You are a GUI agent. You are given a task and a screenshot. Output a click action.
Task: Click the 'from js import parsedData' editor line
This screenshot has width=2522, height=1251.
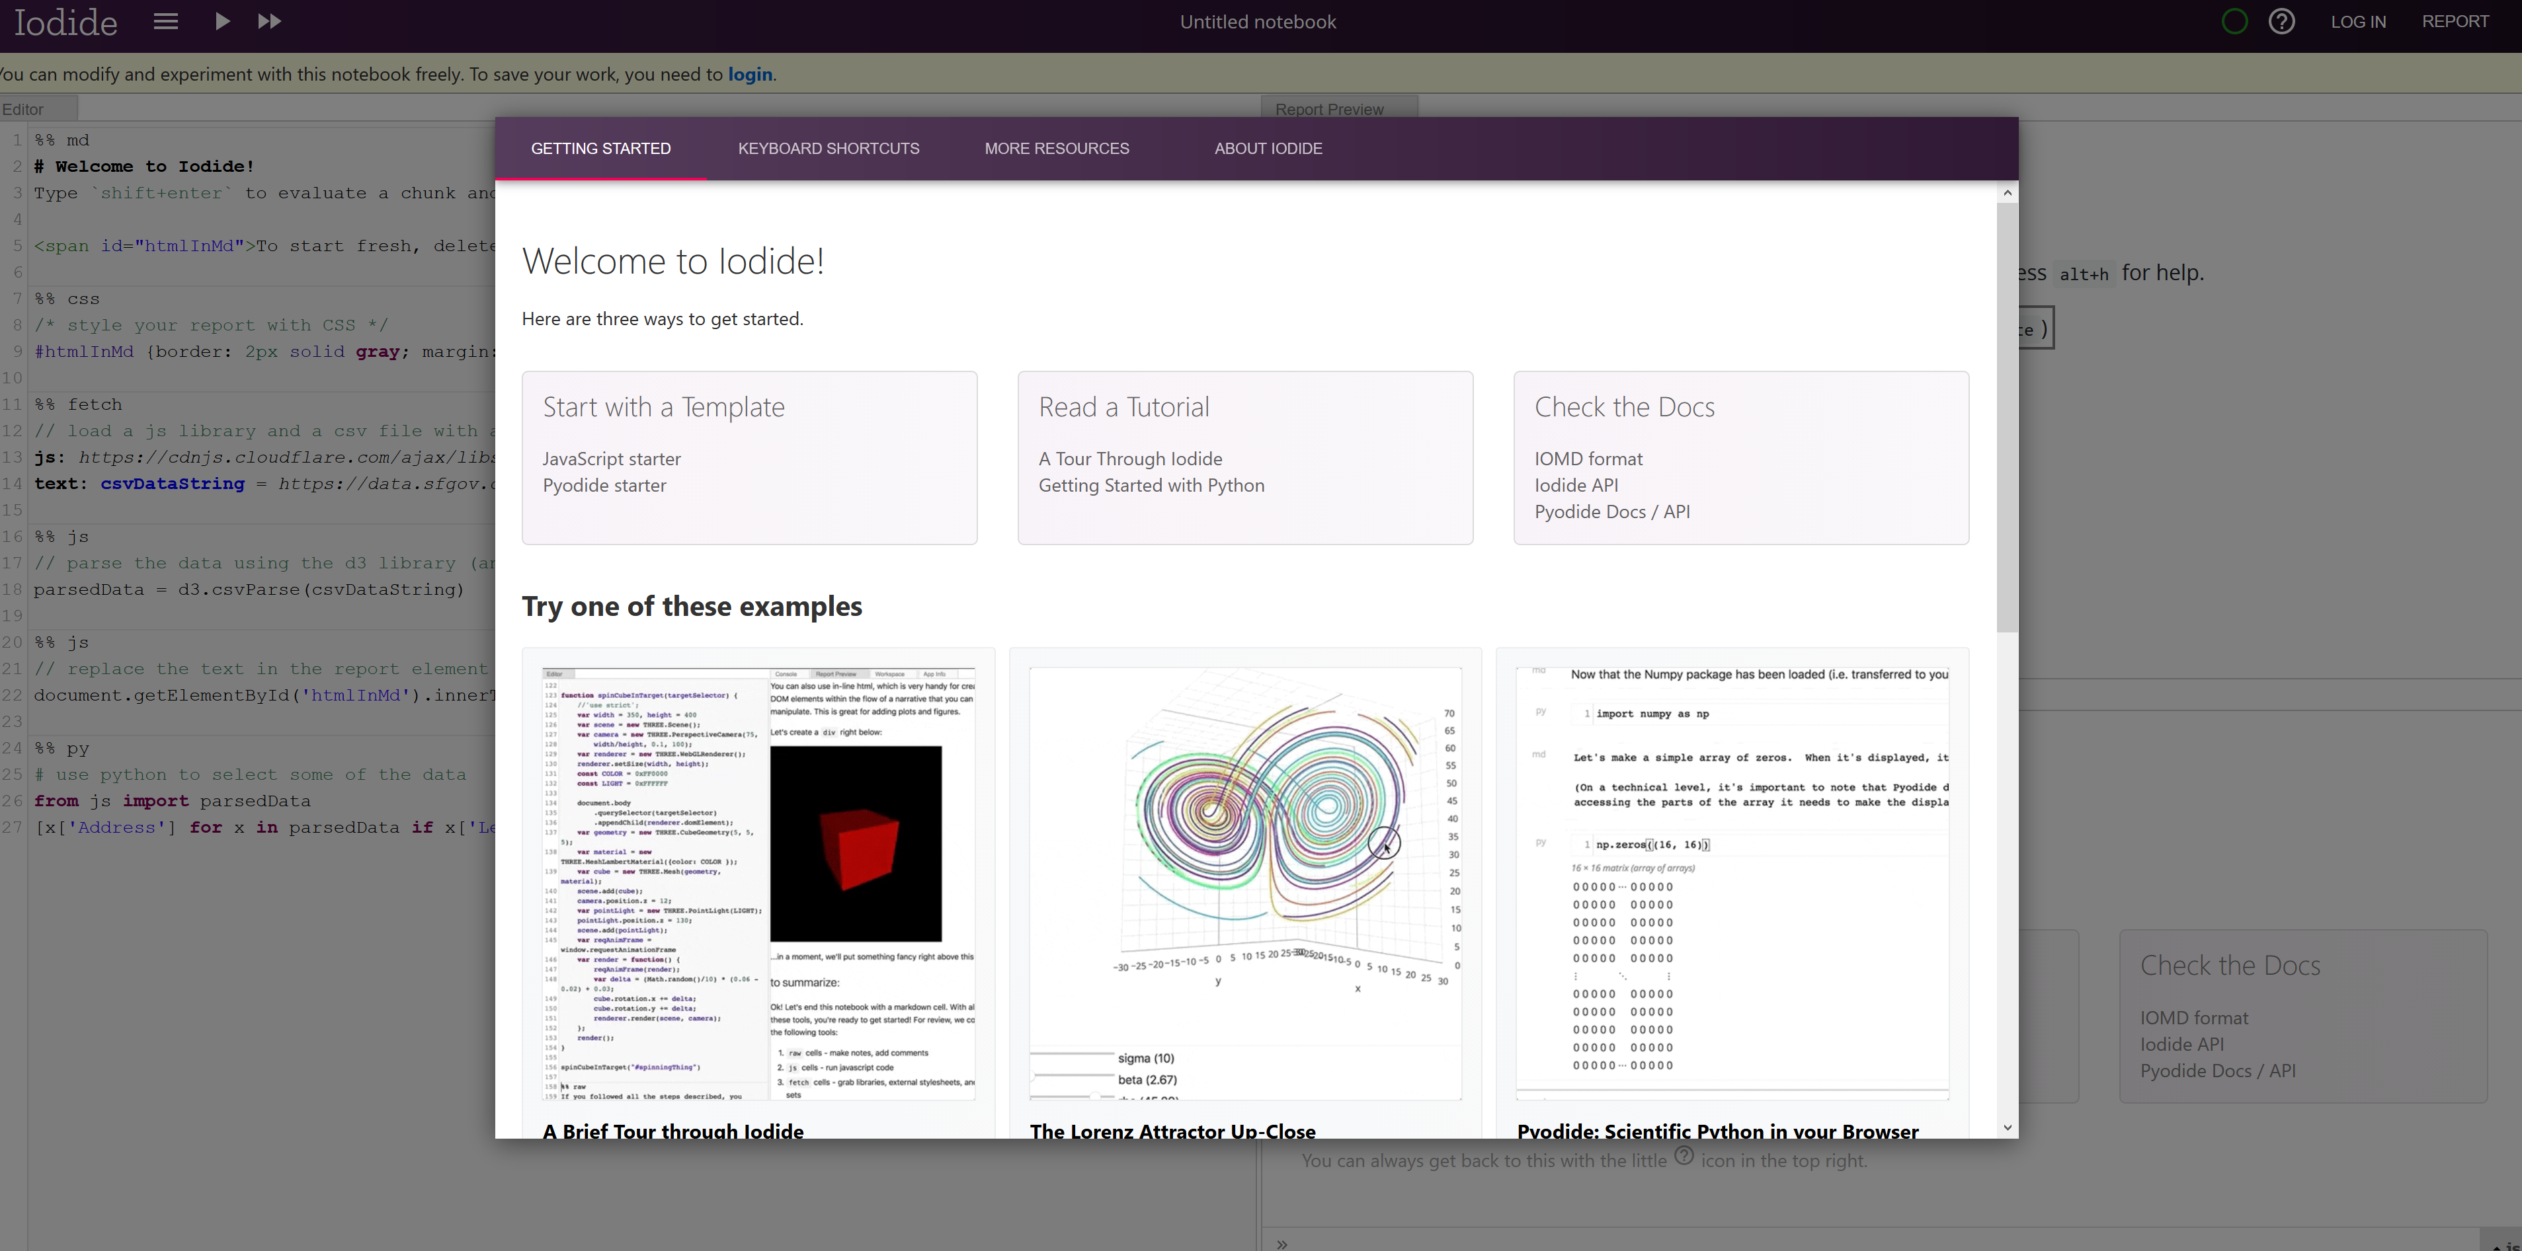coord(173,801)
